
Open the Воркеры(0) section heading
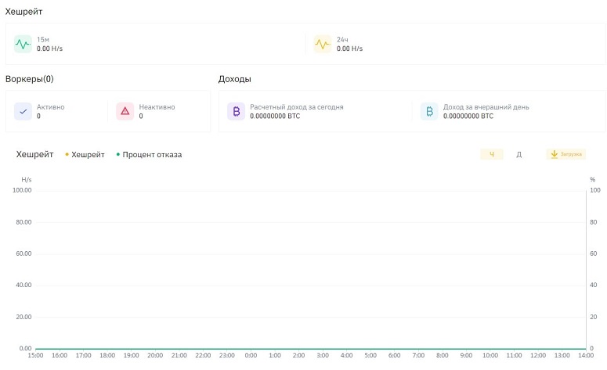point(30,79)
